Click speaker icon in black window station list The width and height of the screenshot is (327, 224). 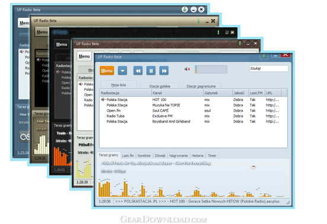pyautogui.click(x=58, y=72)
